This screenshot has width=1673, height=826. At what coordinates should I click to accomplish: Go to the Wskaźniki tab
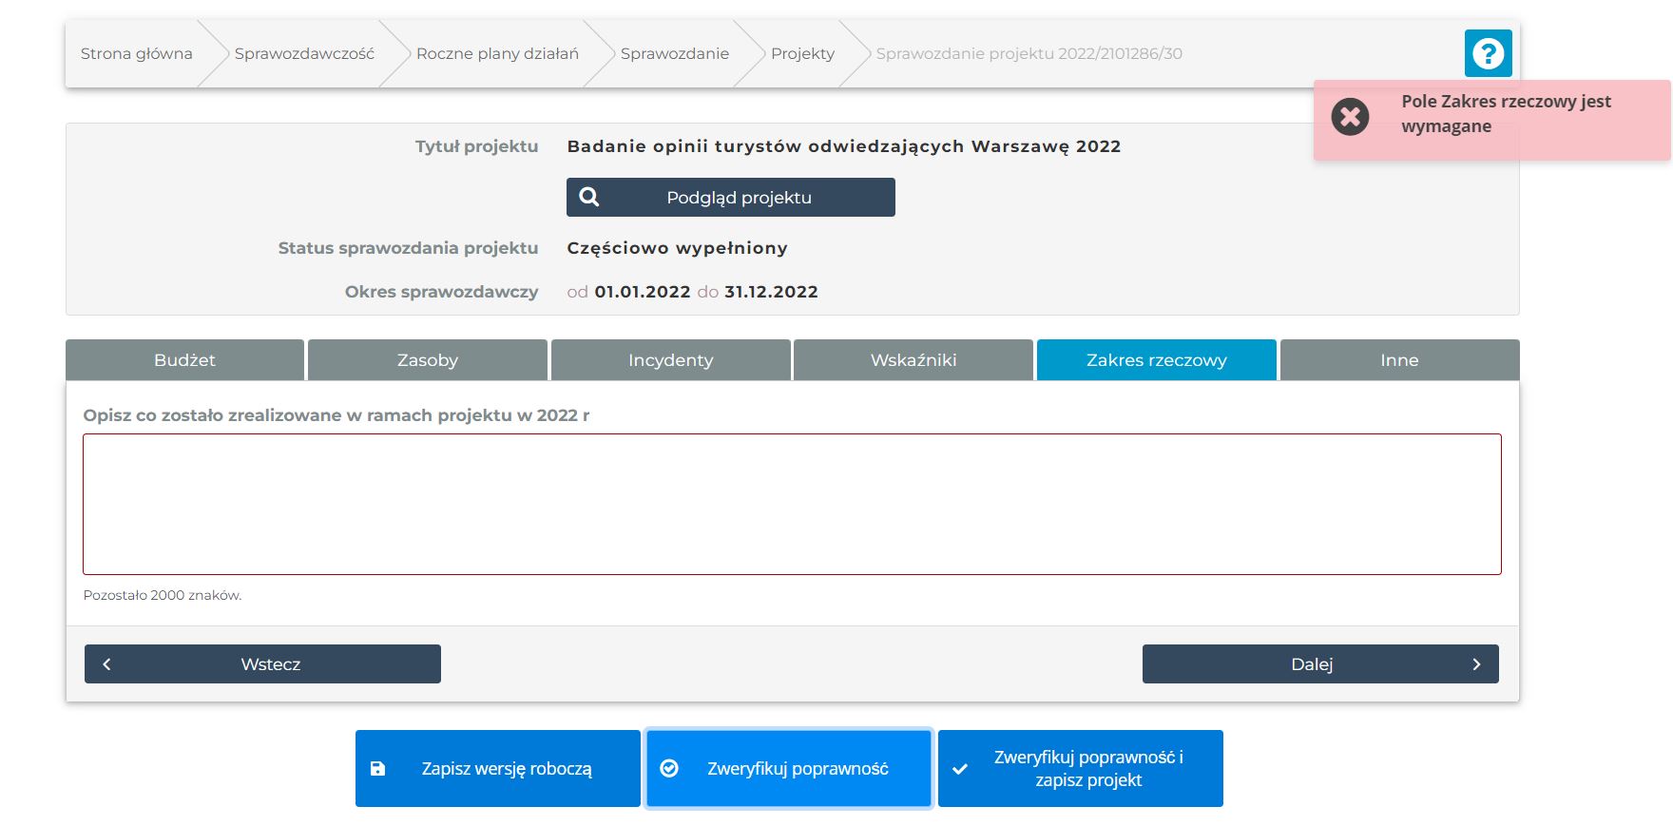(913, 360)
